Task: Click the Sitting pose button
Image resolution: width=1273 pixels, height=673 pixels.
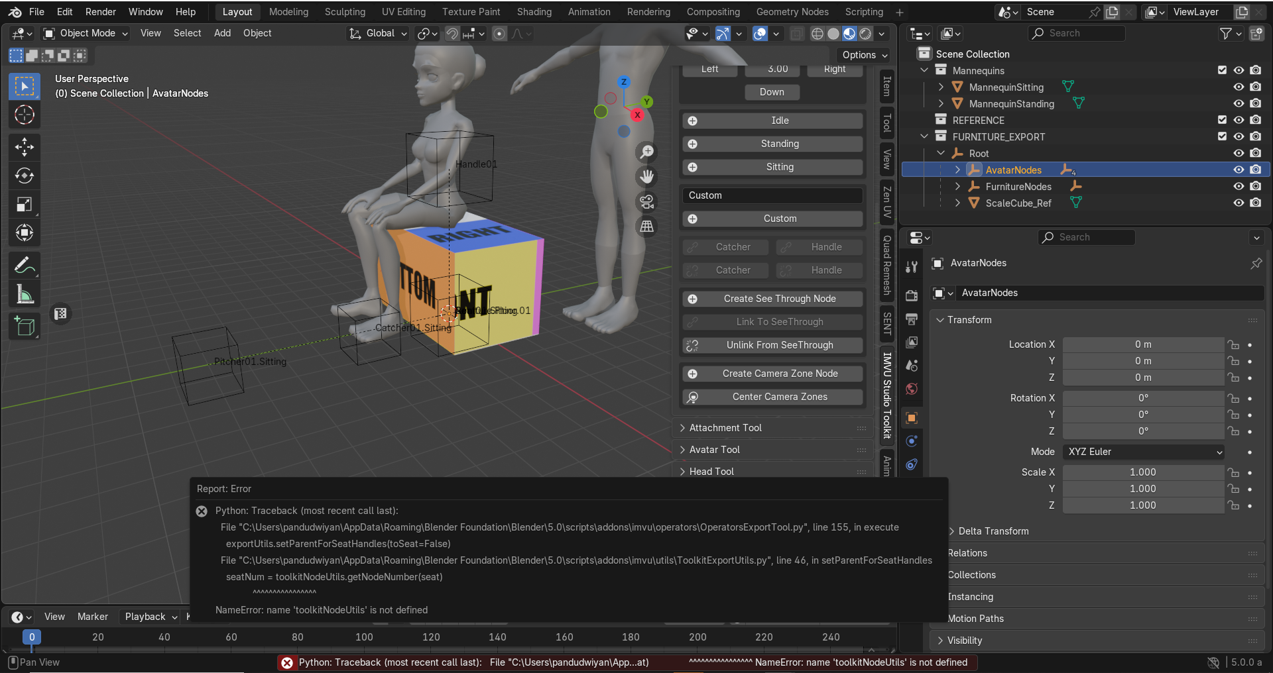Action: [772, 167]
